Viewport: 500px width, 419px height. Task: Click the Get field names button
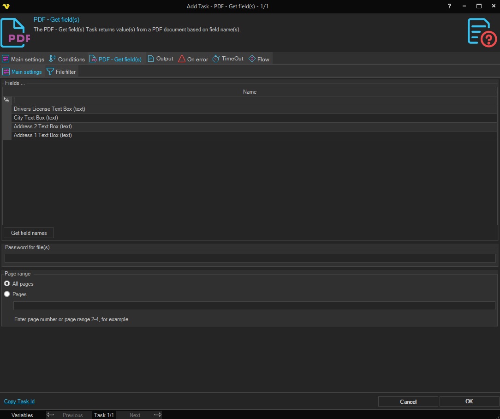[x=29, y=233]
